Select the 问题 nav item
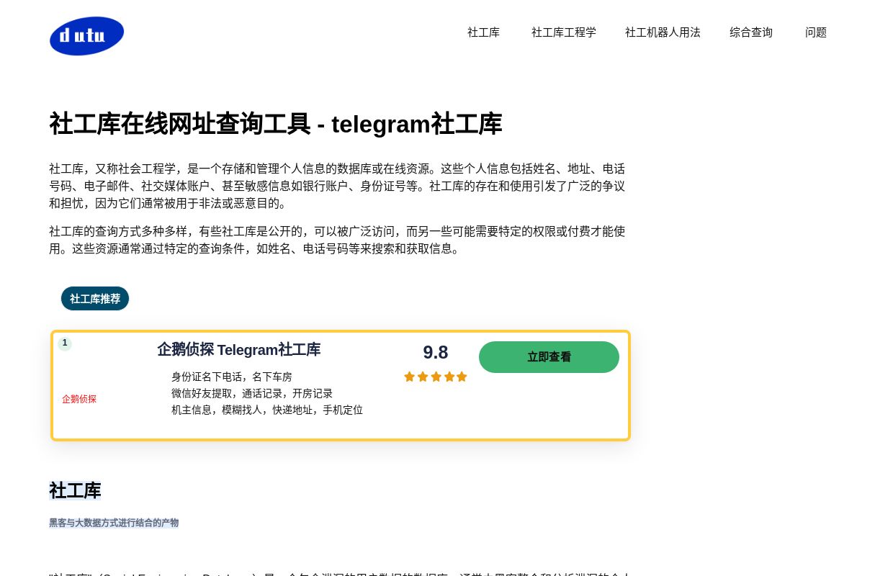 coord(816,32)
